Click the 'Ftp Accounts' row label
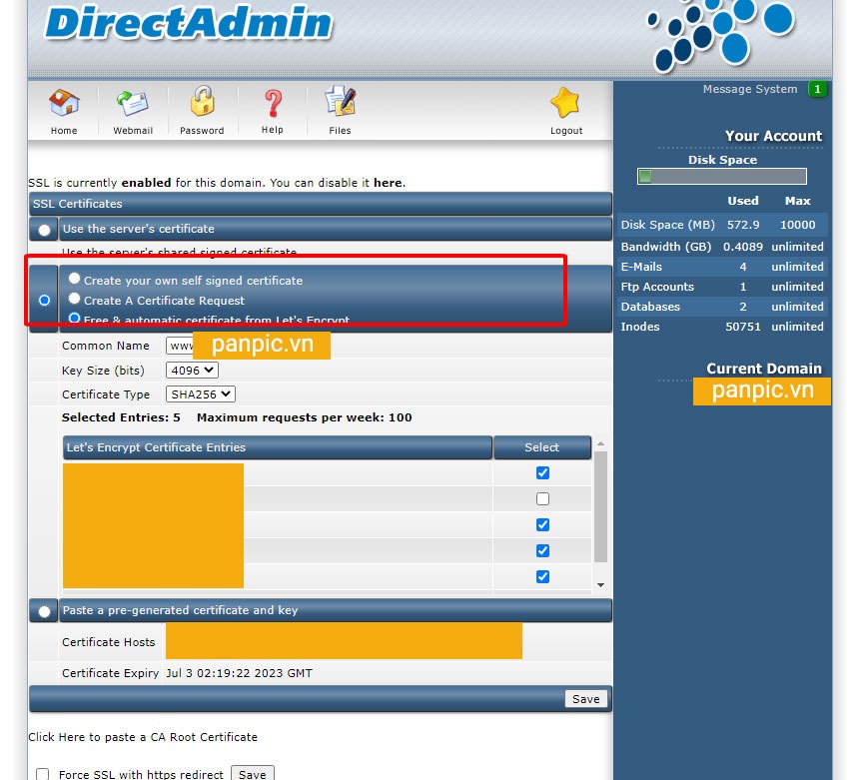The image size is (857, 780). [x=657, y=287]
